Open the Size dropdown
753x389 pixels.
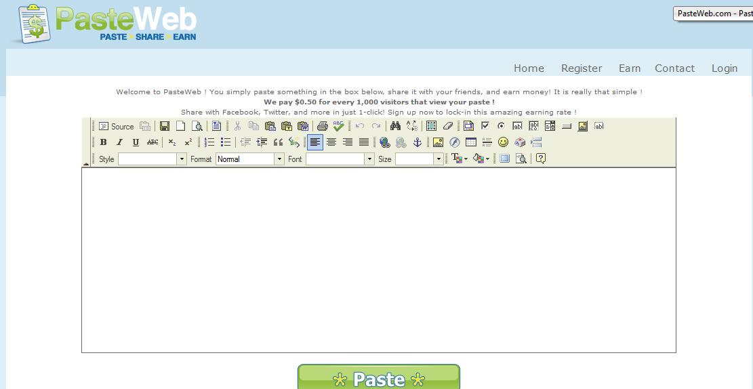420,159
